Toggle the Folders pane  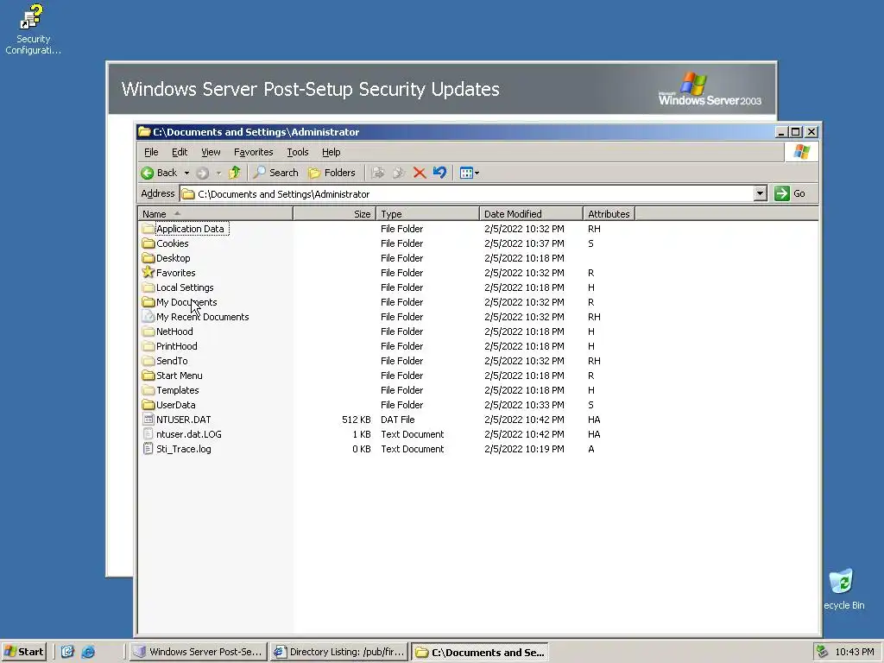[332, 173]
